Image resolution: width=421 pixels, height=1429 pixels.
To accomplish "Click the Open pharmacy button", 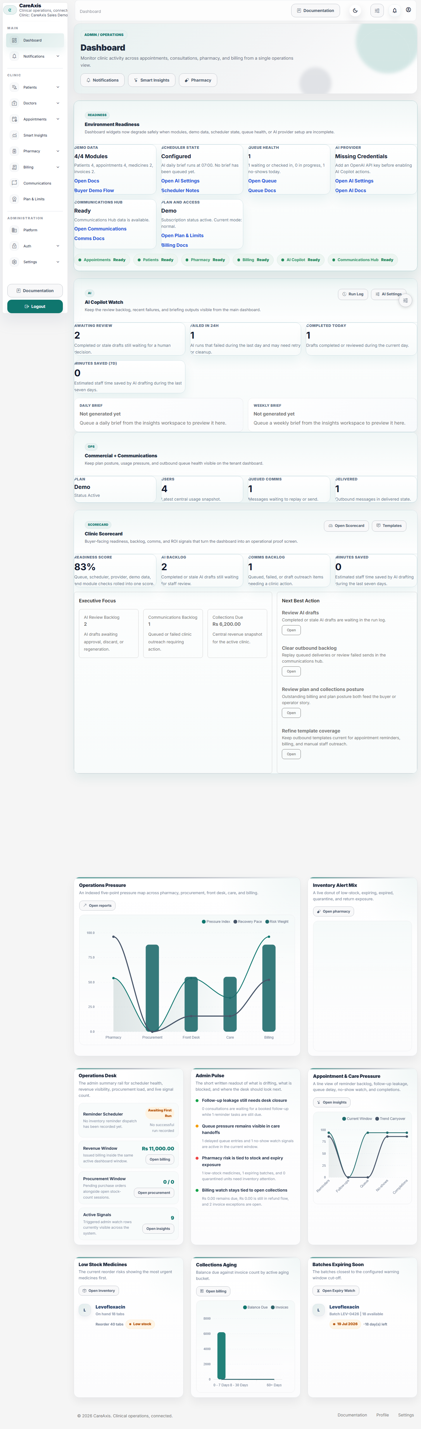I will coord(333,911).
